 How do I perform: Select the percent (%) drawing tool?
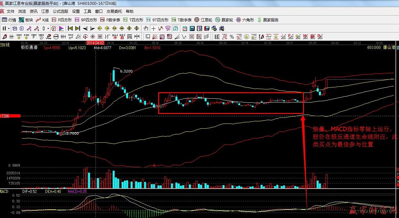click(232, 37)
